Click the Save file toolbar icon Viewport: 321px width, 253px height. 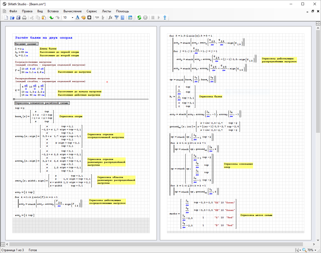[x=18, y=18]
